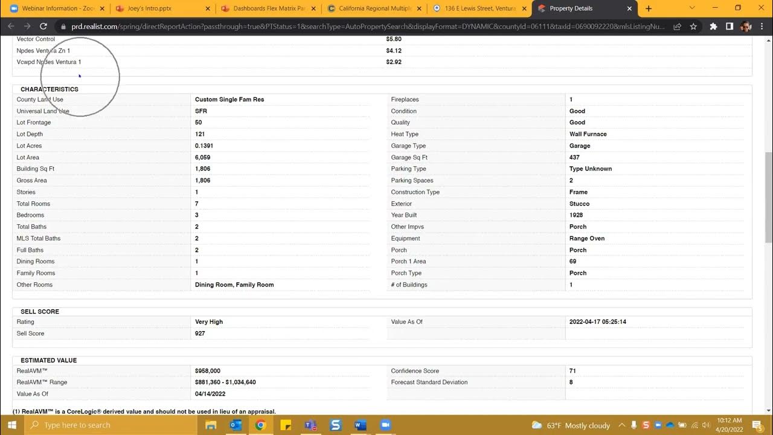Click the lock icon in address bar

pos(63,27)
